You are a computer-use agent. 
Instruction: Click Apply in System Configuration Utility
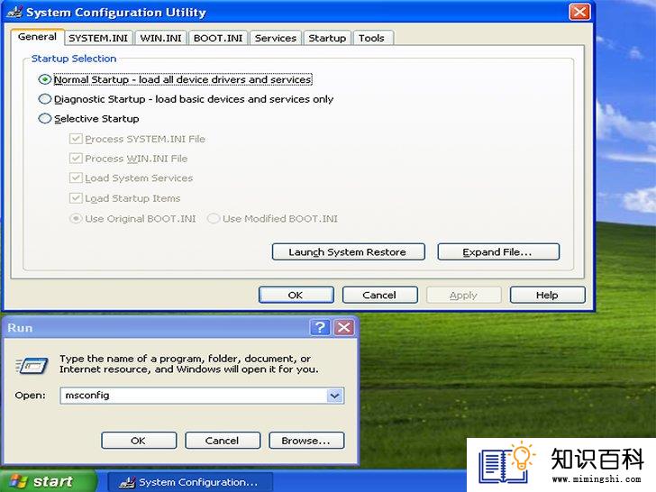pyautogui.click(x=463, y=295)
